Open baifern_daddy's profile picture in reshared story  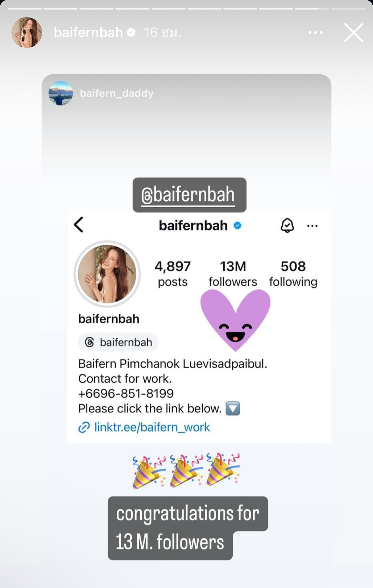point(61,93)
